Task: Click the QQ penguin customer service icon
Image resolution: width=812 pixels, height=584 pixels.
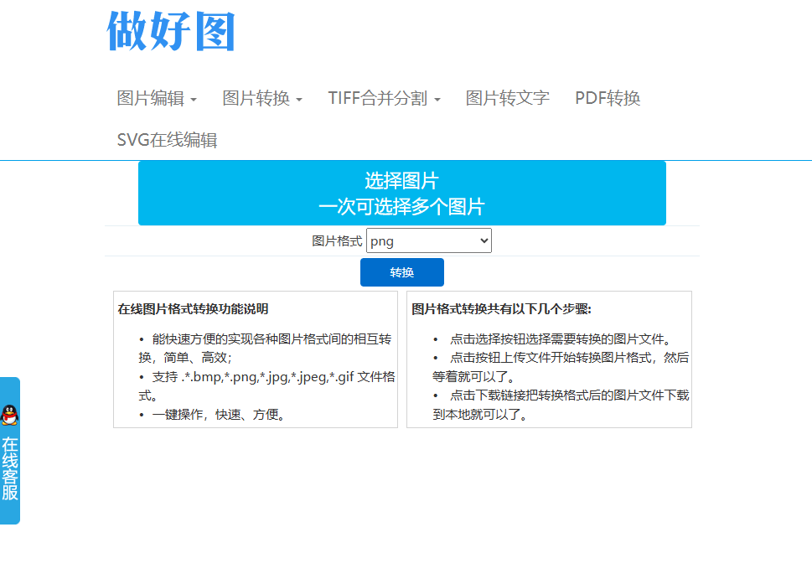Action: pyautogui.click(x=9, y=413)
